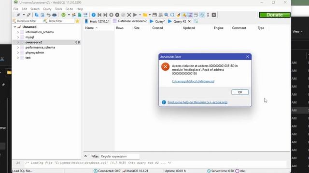Viewport: 309px width, 173px height.
Task: Open the Tools menu
Action: tap(58, 9)
